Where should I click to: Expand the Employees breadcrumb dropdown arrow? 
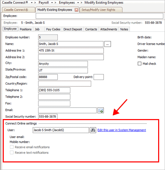click(x=78, y=3)
